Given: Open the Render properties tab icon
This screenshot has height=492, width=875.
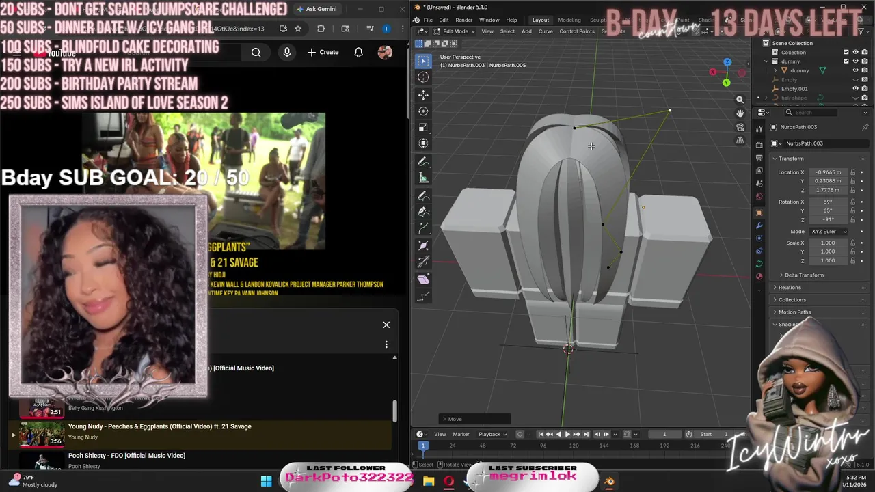Looking at the screenshot, I should pyautogui.click(x=759, y=145).
